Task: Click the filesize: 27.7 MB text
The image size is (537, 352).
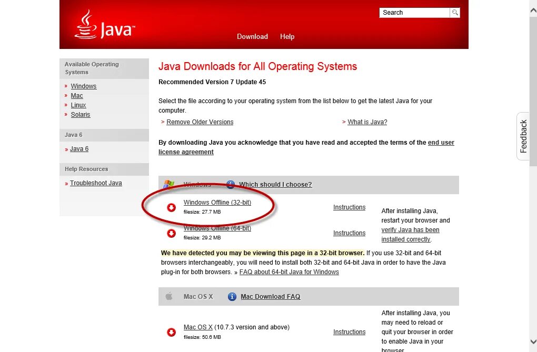Action: point(202,212)
